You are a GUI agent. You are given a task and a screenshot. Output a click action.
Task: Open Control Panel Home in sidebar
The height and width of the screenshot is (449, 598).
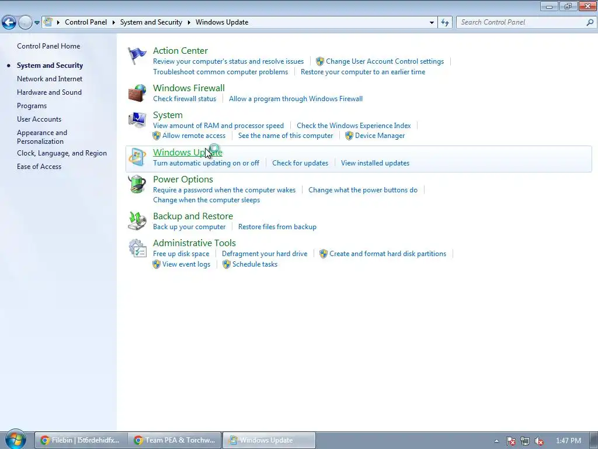(x=48, y=46)
